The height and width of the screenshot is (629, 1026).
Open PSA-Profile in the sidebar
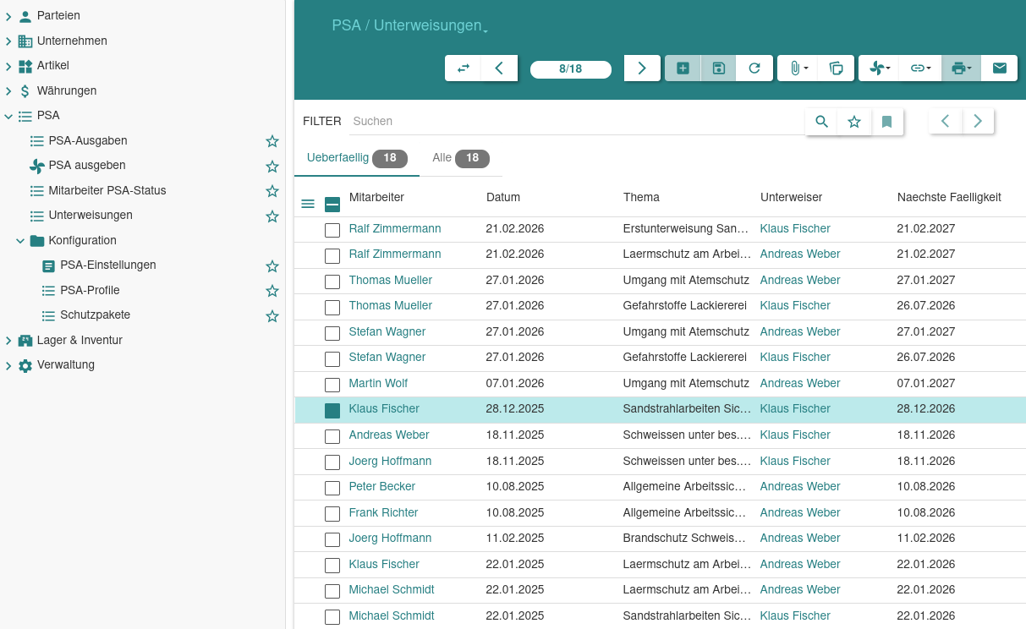(x=90, y=291)
